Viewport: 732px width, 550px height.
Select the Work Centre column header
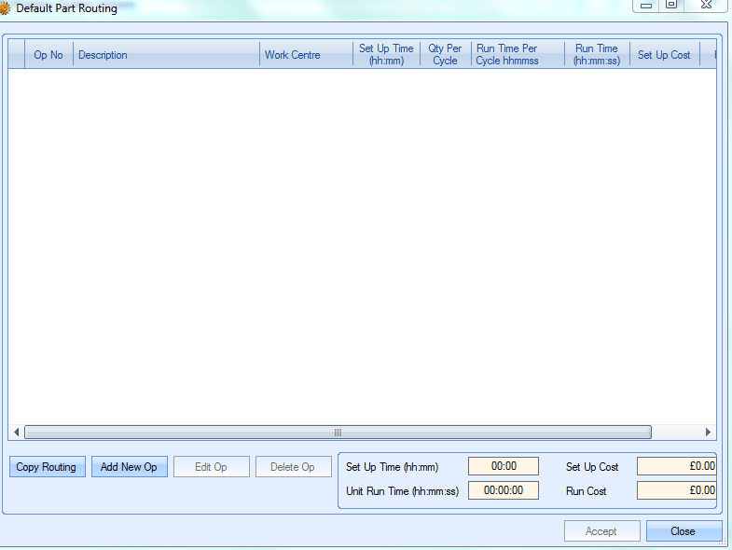tap(306, 55)
